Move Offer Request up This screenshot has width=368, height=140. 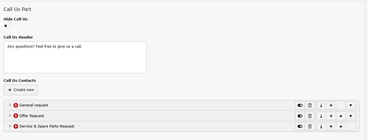tap(341, 116)
